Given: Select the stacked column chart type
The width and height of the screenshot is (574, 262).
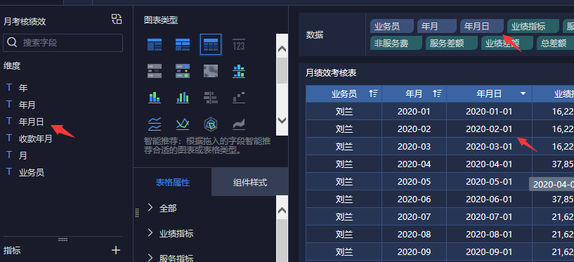Looking at the screenshot, I should pyautogui.click(x=155, y=98).
